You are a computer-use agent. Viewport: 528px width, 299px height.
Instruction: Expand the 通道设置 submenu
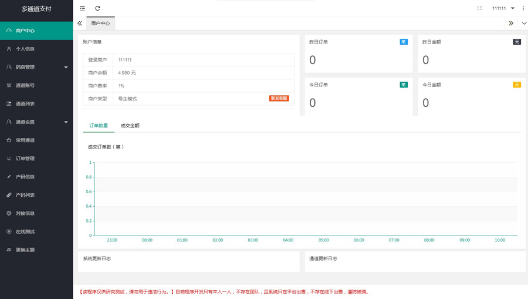tap(36, 122)
